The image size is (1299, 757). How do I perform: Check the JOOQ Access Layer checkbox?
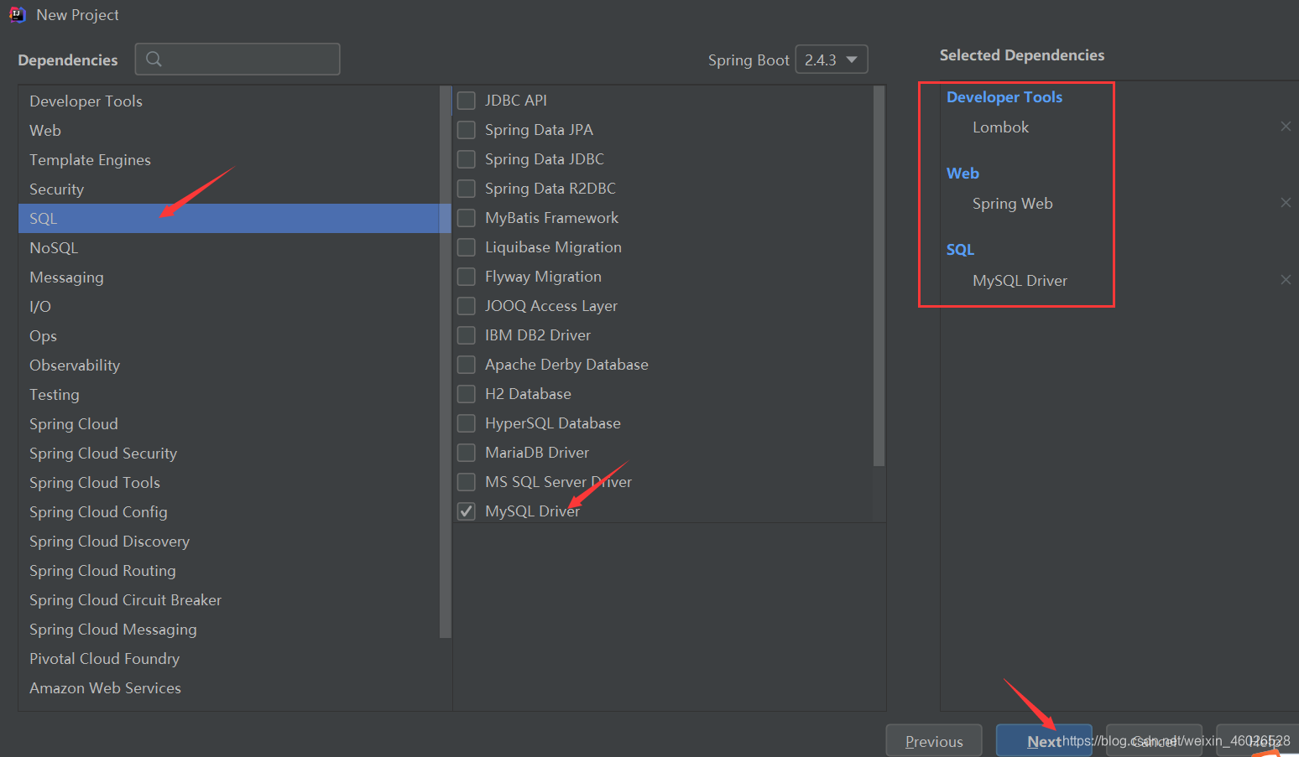point(467,306)
